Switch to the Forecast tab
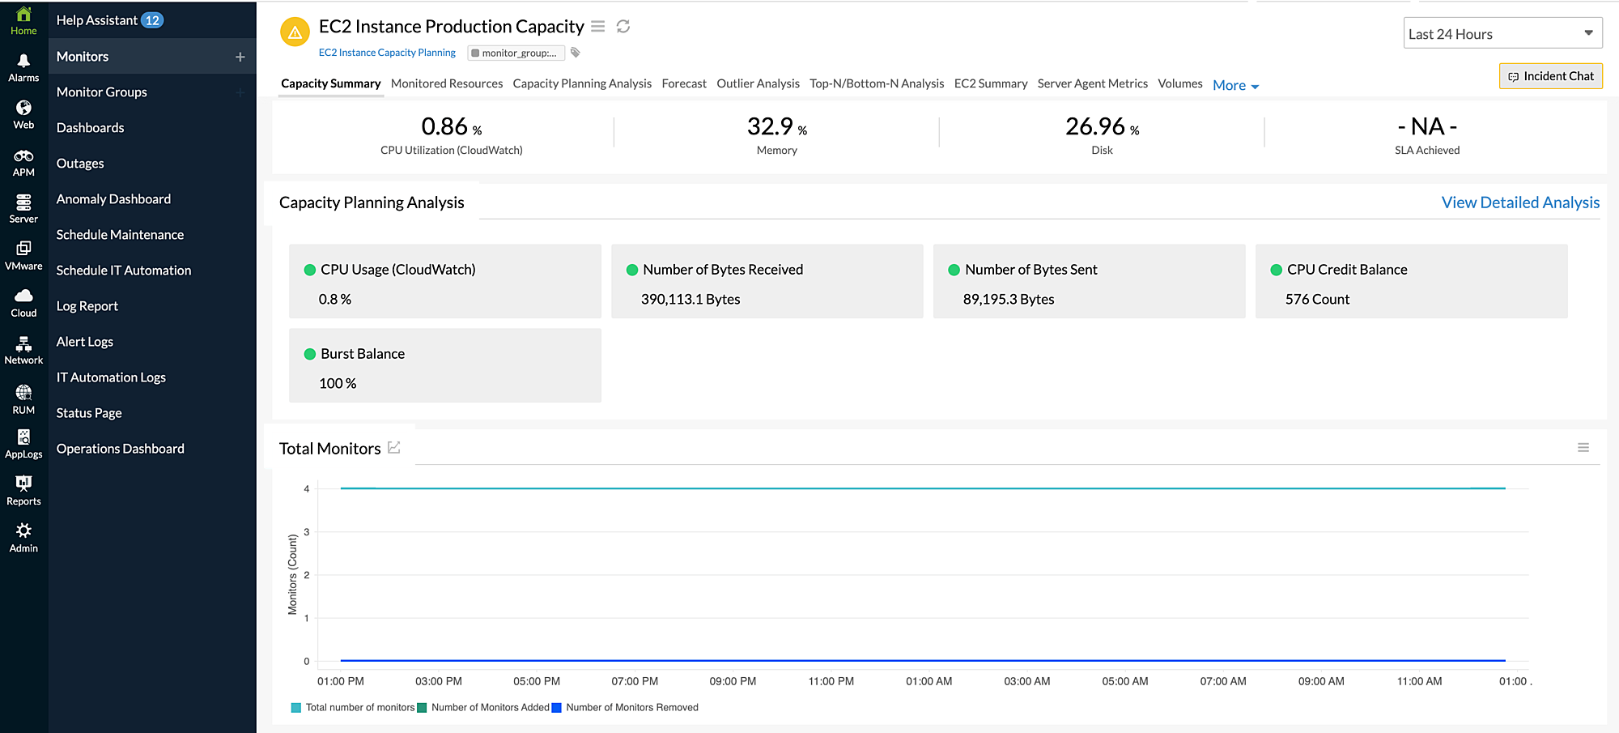 tap(683, 83)
